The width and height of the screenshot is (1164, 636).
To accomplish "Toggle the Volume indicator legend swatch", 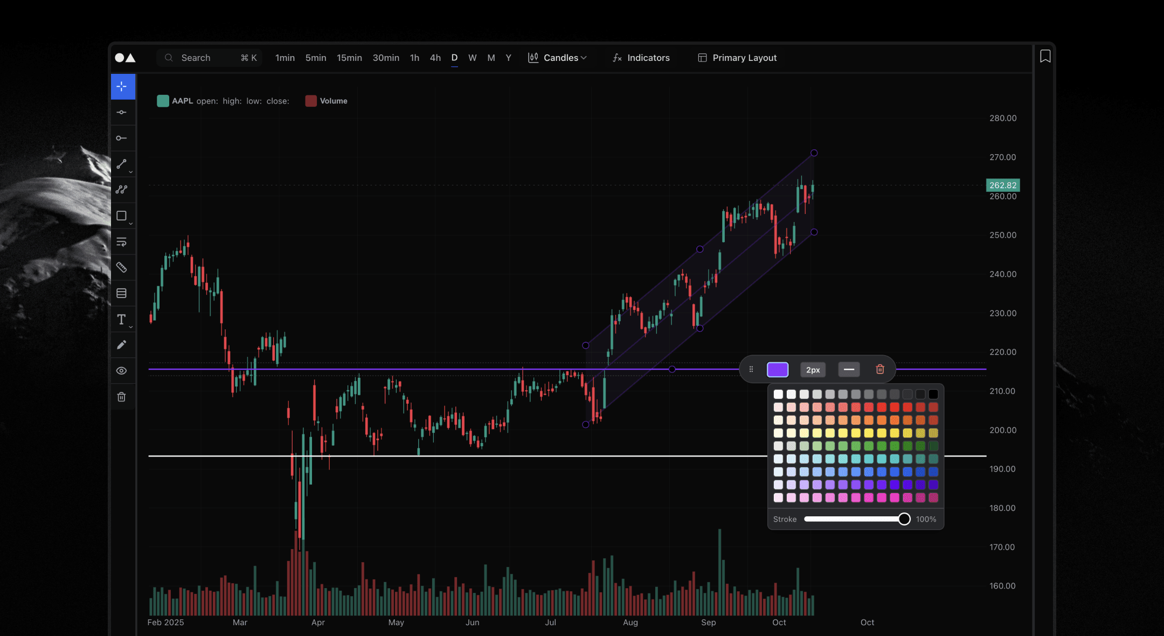I will point(311,101).
